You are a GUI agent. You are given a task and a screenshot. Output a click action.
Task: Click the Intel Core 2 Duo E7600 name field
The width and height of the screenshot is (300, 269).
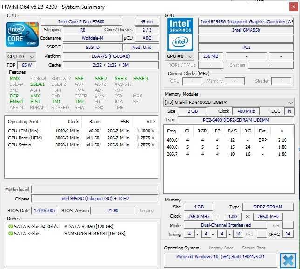click(82, 21)
